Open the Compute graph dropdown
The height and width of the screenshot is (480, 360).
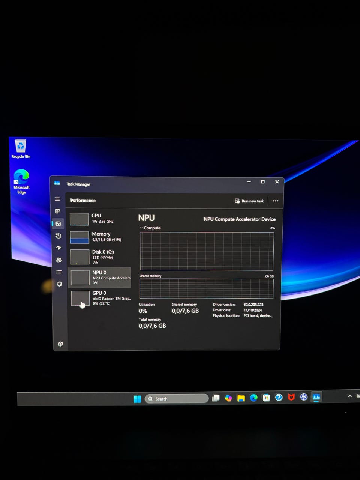[x=141, y=228]
